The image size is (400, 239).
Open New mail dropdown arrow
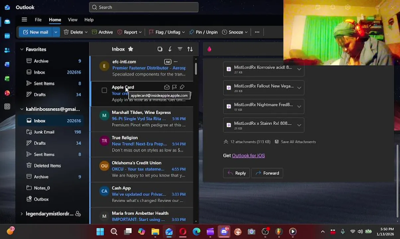(56, 32)
